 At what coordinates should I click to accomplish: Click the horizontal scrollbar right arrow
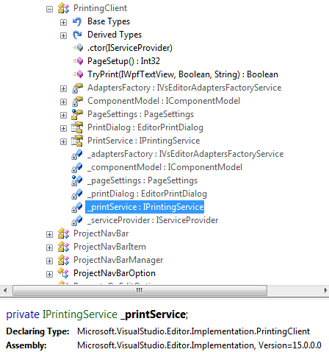pos(325,291)
